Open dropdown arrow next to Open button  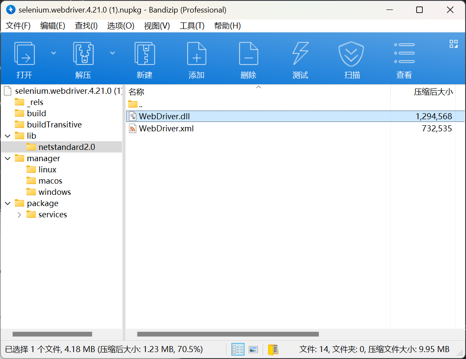coord(54,53)
